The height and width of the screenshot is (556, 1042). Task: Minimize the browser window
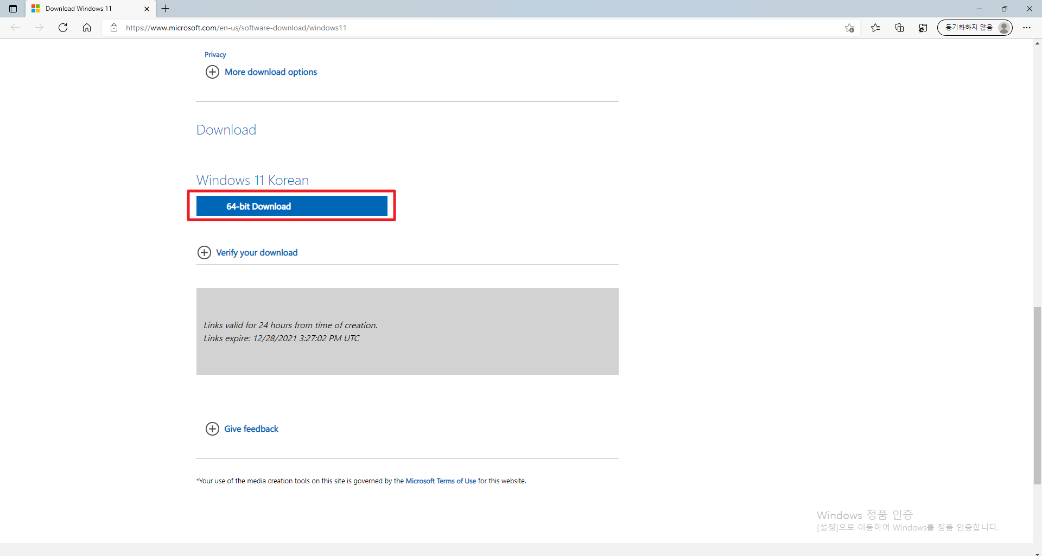click(x=980, y=9)
